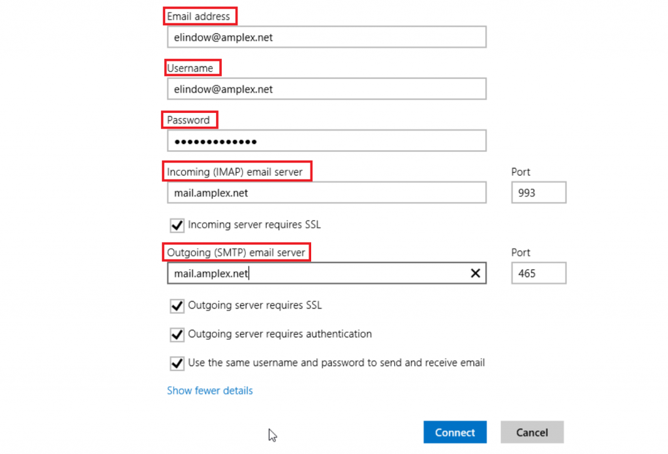
Task: Select the Email address input field
Action: (x=326, y=37)
